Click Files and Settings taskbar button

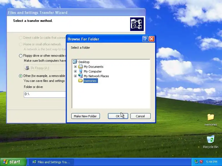52,162
